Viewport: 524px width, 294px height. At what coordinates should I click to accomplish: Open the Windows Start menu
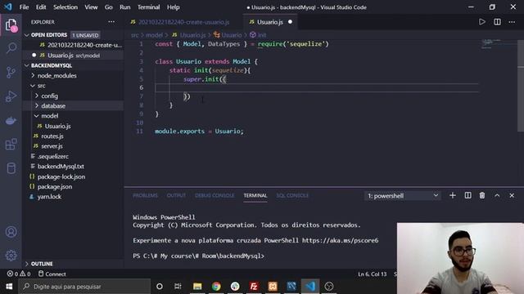(9, 287)
